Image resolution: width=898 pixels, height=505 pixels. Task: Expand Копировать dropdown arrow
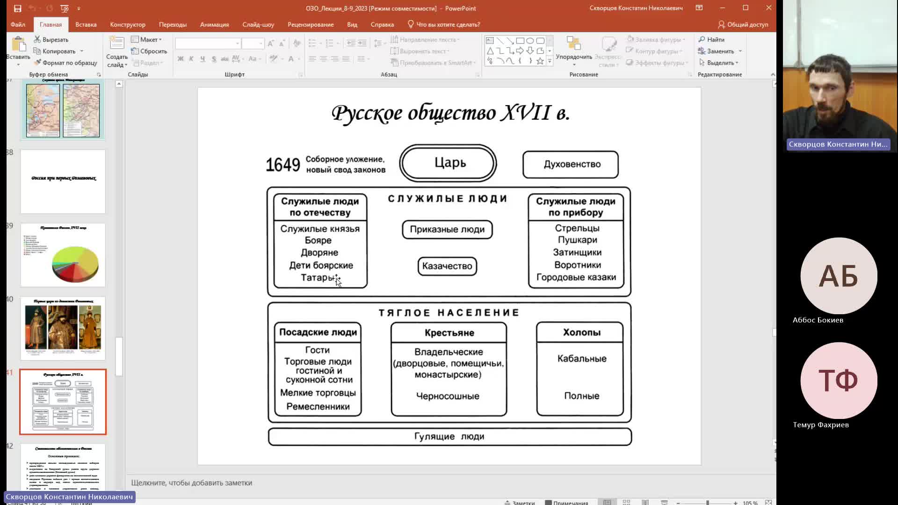pyautogui.click(x=82, y=51)
